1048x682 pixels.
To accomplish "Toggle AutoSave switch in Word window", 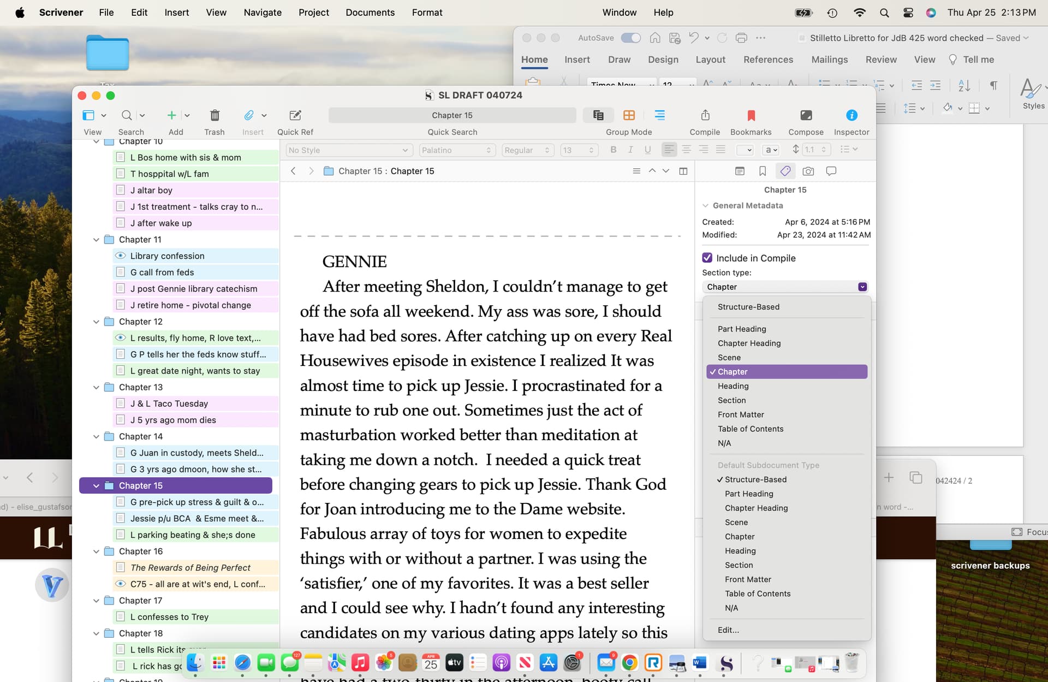I will [x=630, y=38].
